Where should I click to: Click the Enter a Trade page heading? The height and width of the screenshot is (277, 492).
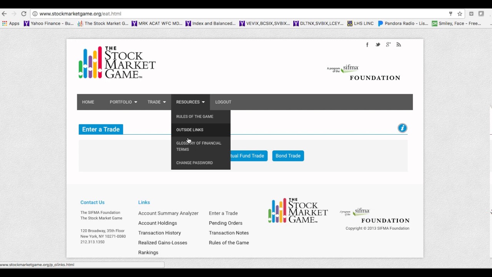(x=101, y=129)
